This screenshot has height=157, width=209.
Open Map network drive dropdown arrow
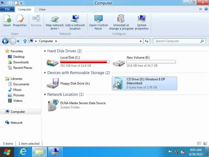58,29
